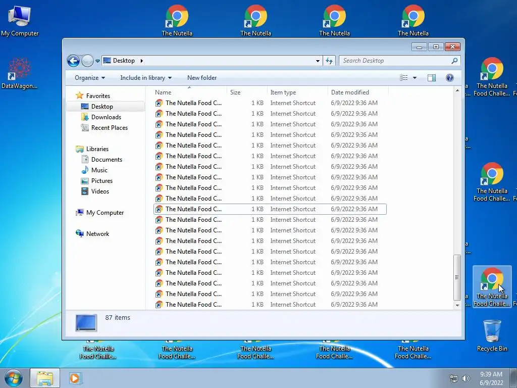Image resolution: width=517 pixels, height=388 pixels.
Task: Click the file list scrollbar thumb
Action: [457, 277]
